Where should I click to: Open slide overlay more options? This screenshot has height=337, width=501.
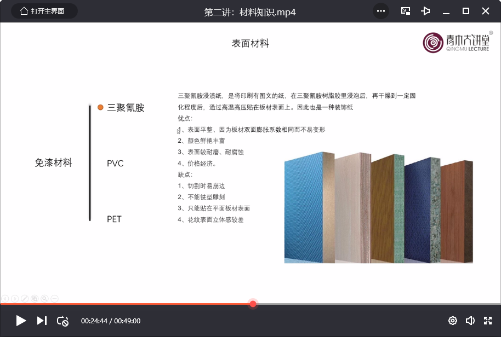pyautogui.click(x=54, y=298)
